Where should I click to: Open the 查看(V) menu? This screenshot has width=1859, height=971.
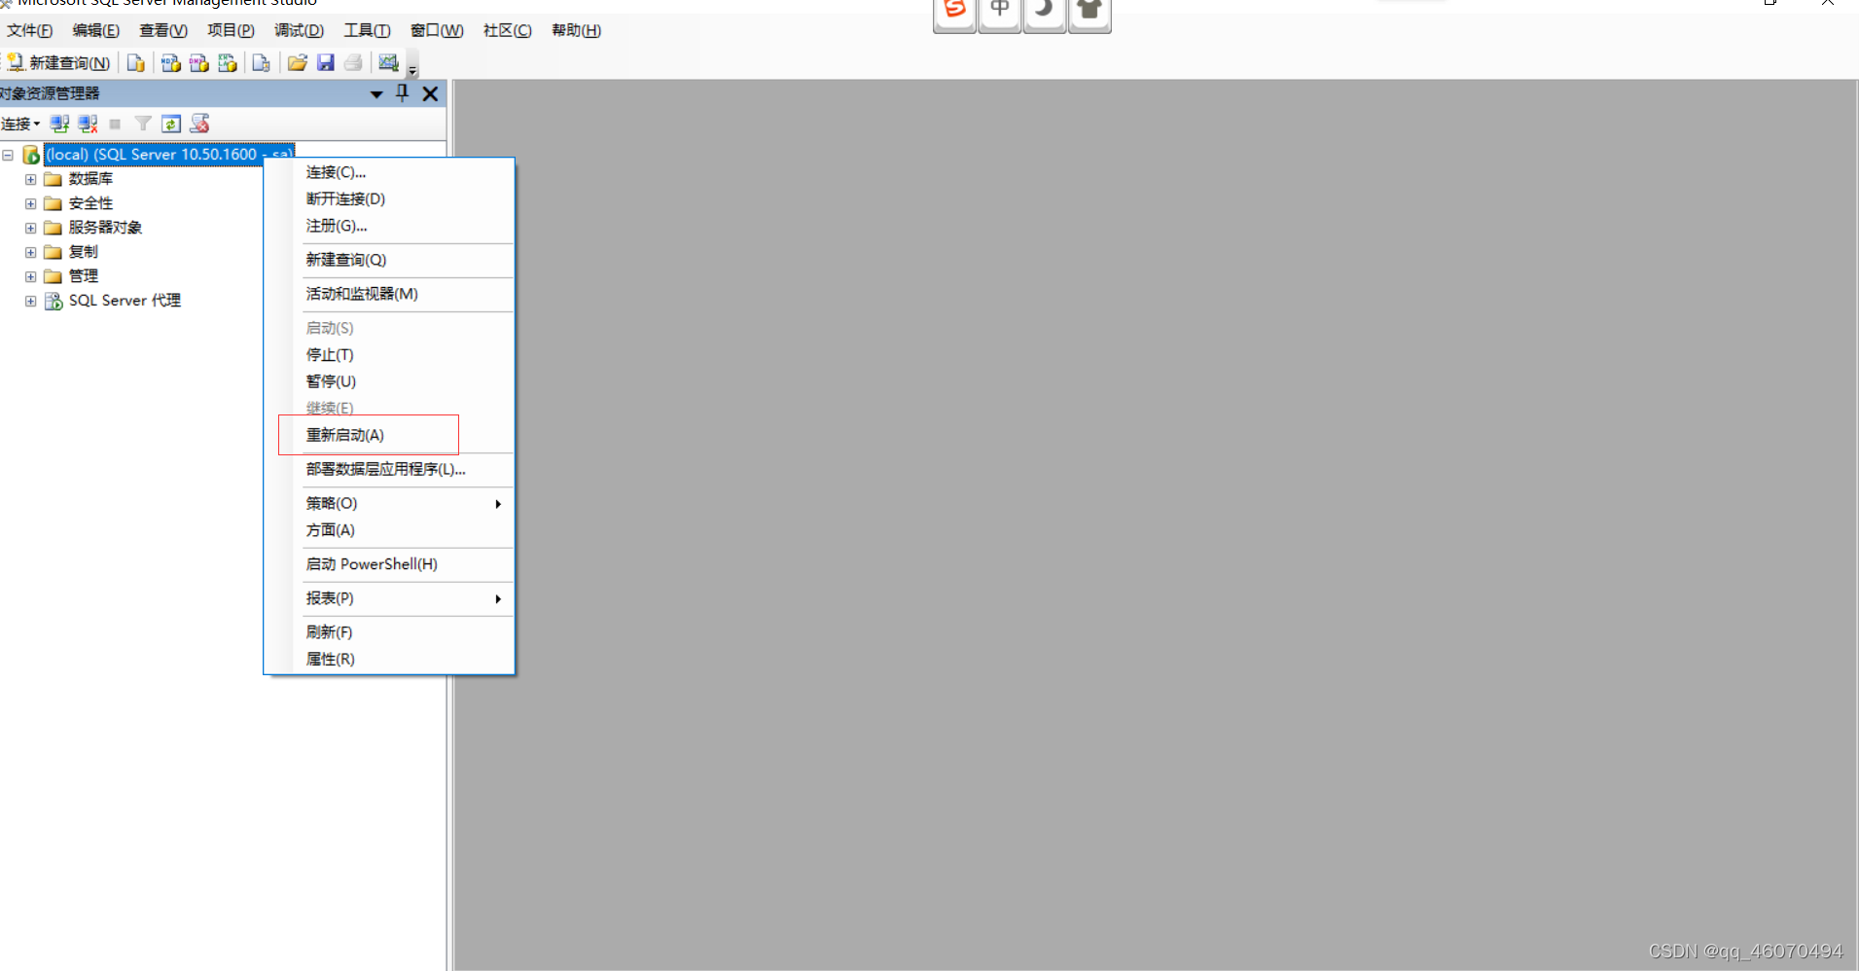coord(162,31)
